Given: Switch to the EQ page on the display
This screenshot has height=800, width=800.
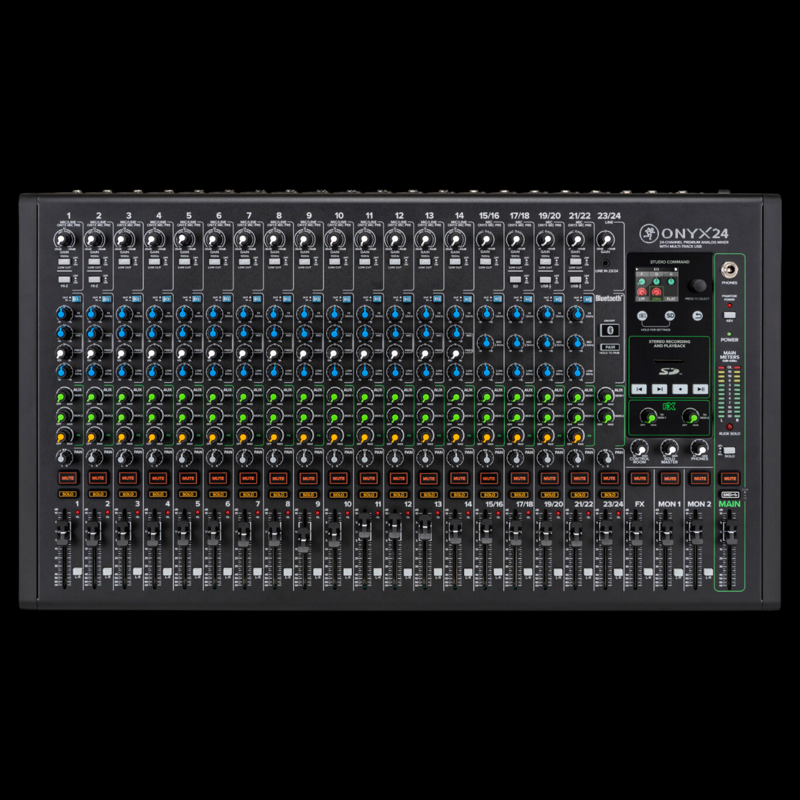Looking at the screenshot, I should click(x=657, y=269).
